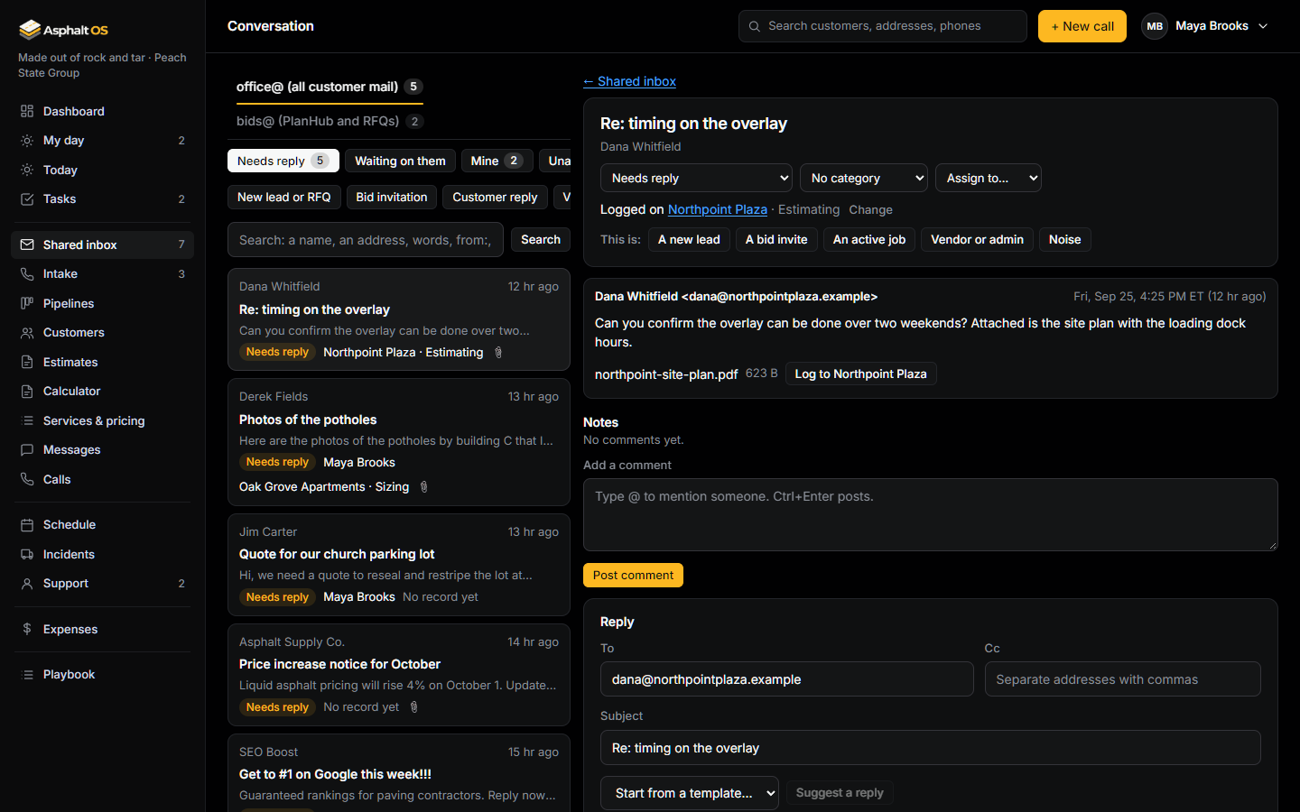Viewport: 1300px width, 812px height.
Task: Click the reply Subject field
Action: tap(931, 748)
